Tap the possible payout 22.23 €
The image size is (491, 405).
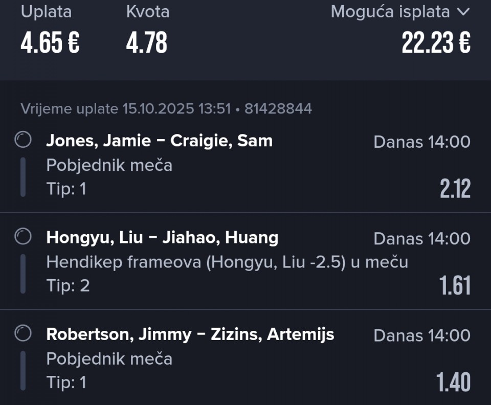(436, 43)
